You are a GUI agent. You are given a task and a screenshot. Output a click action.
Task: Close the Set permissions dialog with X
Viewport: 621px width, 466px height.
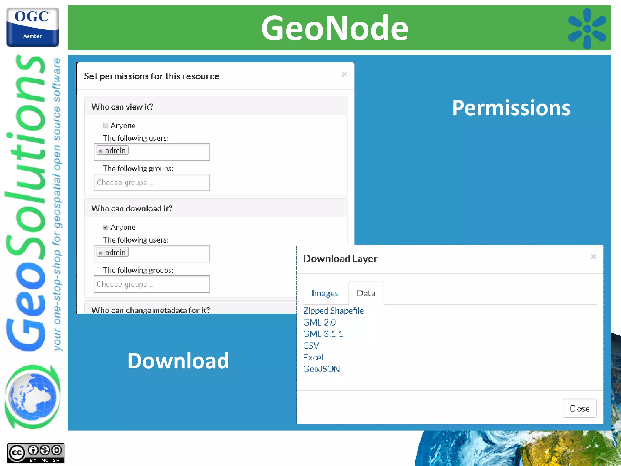click(x=344, y=74)
